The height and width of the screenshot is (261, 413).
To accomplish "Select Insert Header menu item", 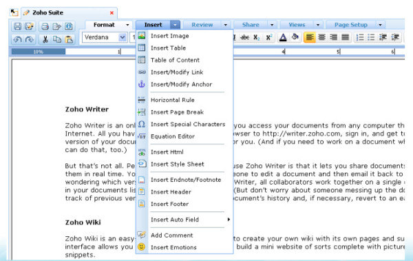I will 184,192.
